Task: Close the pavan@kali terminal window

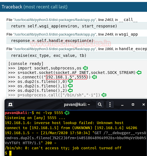Action: pyautogui.click(x=144, y=104)
